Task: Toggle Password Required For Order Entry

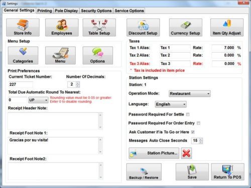Action: [x=198, y=123]
